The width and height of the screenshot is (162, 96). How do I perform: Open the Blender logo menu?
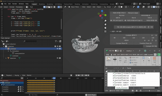coord(2,4)
